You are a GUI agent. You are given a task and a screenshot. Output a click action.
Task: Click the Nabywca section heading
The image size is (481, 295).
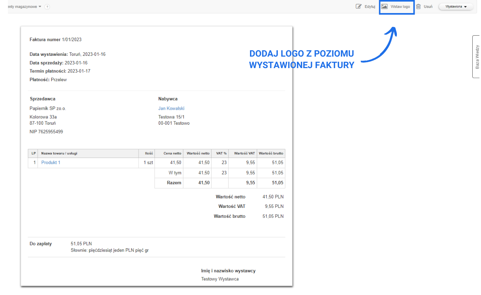point(168,99)
